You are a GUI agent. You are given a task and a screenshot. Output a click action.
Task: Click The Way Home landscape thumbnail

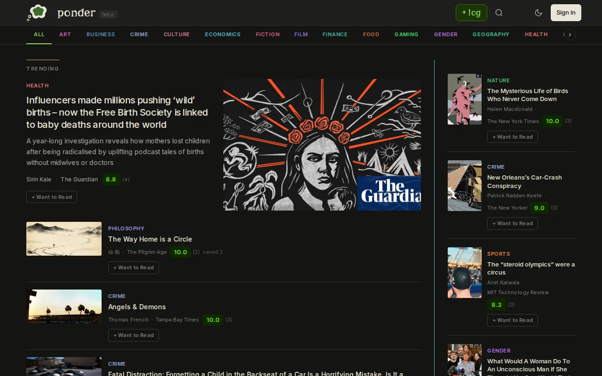[64, 239]
